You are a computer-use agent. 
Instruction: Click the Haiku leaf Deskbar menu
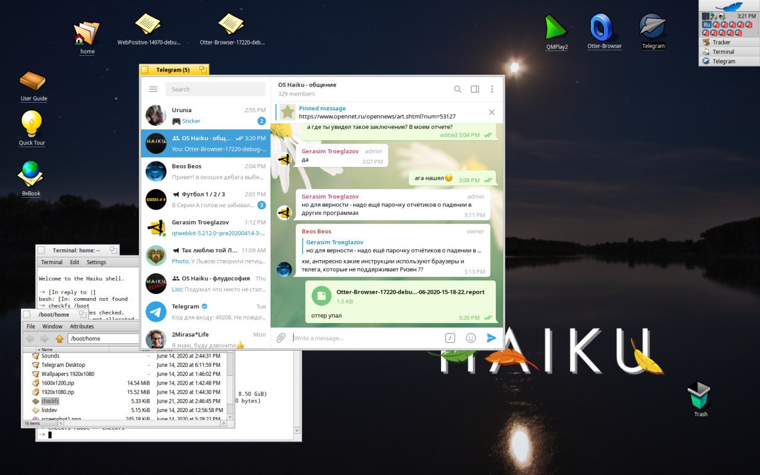coord(729,6)
